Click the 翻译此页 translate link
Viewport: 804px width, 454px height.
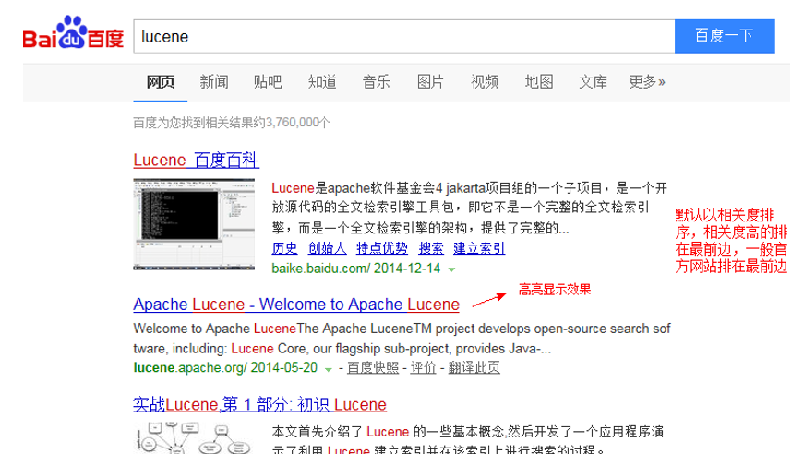(x=474, y=368)
